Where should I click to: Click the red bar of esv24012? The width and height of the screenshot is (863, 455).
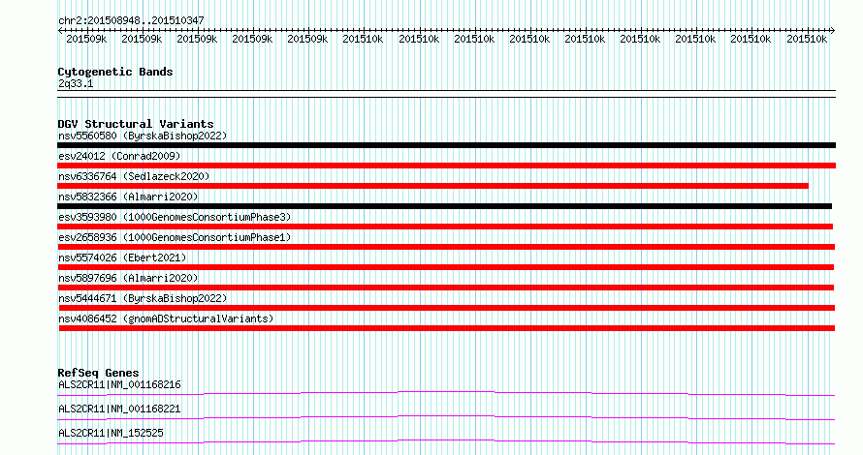pos(446,166)
